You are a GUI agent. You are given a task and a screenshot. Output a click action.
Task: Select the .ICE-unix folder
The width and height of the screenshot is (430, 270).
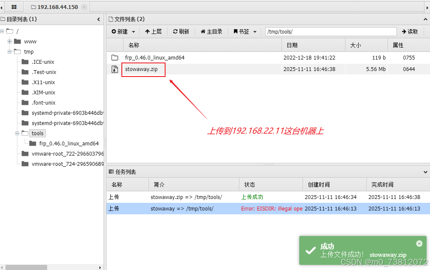(x=43, y=62)
